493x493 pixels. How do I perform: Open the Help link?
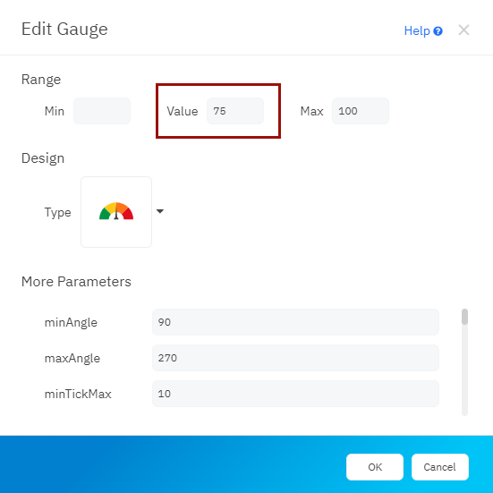coord(417,30)
